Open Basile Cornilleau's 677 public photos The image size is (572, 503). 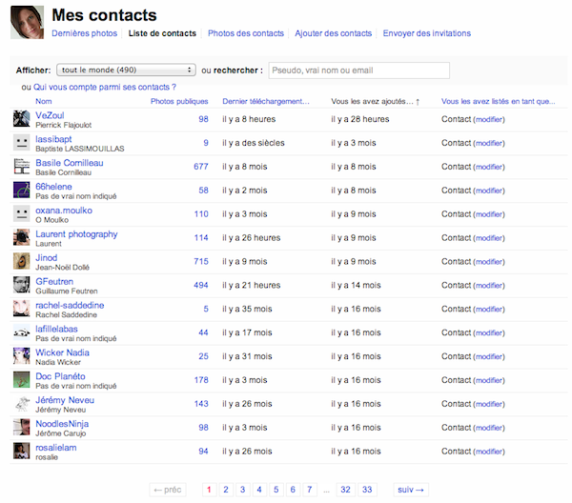pos(200,167)
